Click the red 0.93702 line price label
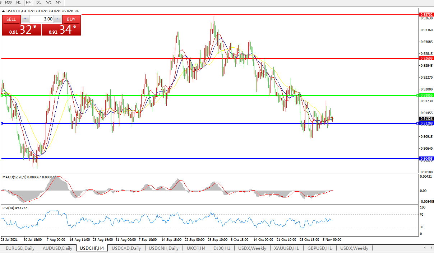Screen dimensions: 434x253 point(426,15)
